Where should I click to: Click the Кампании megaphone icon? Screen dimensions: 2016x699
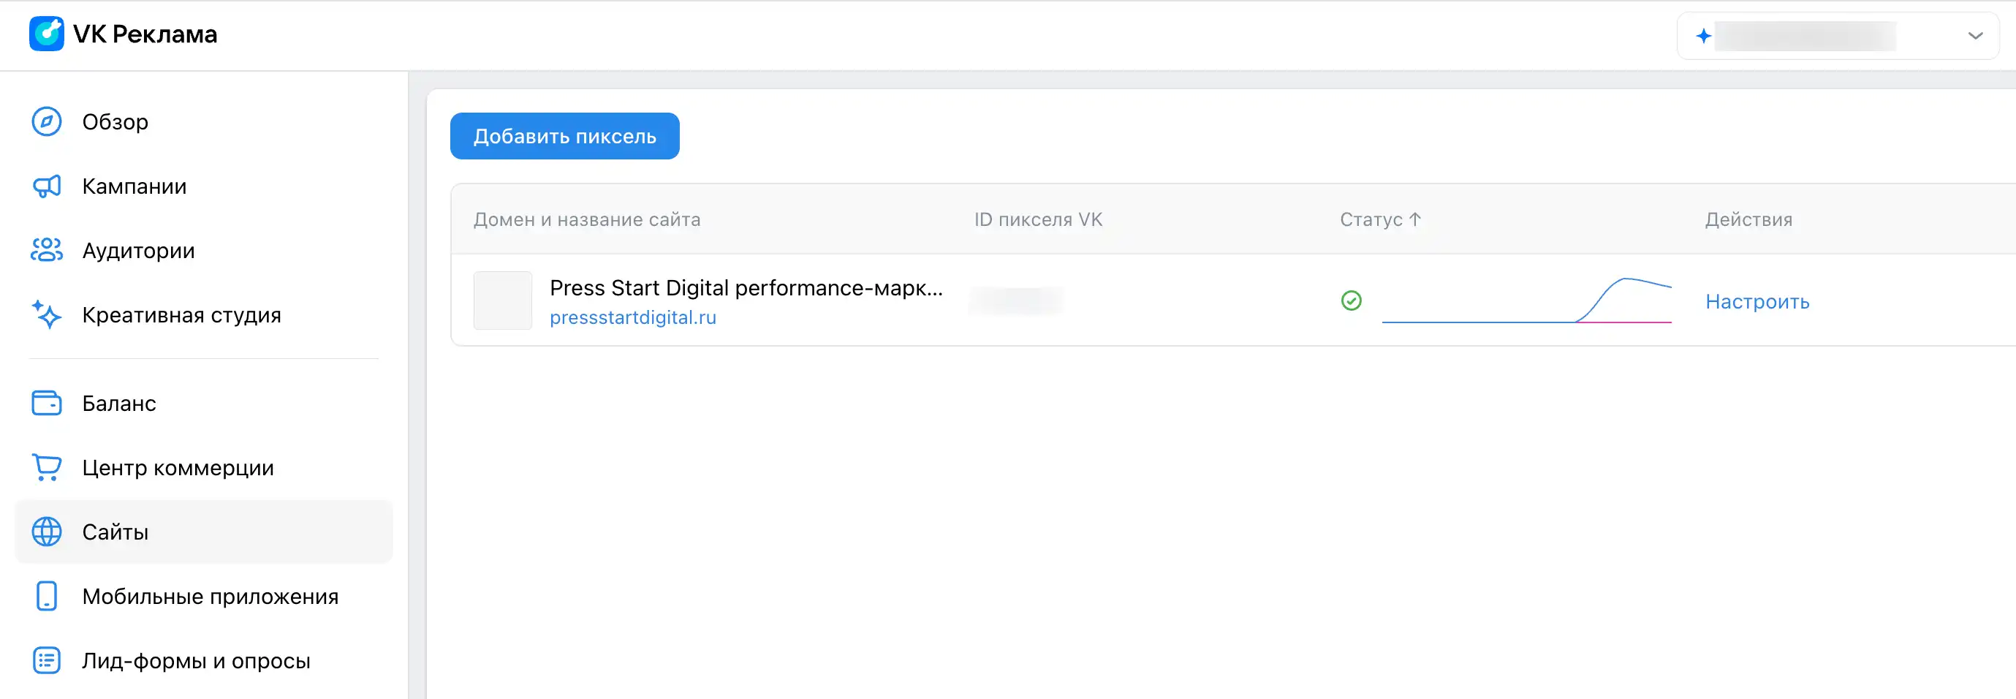tap(46, 186)
